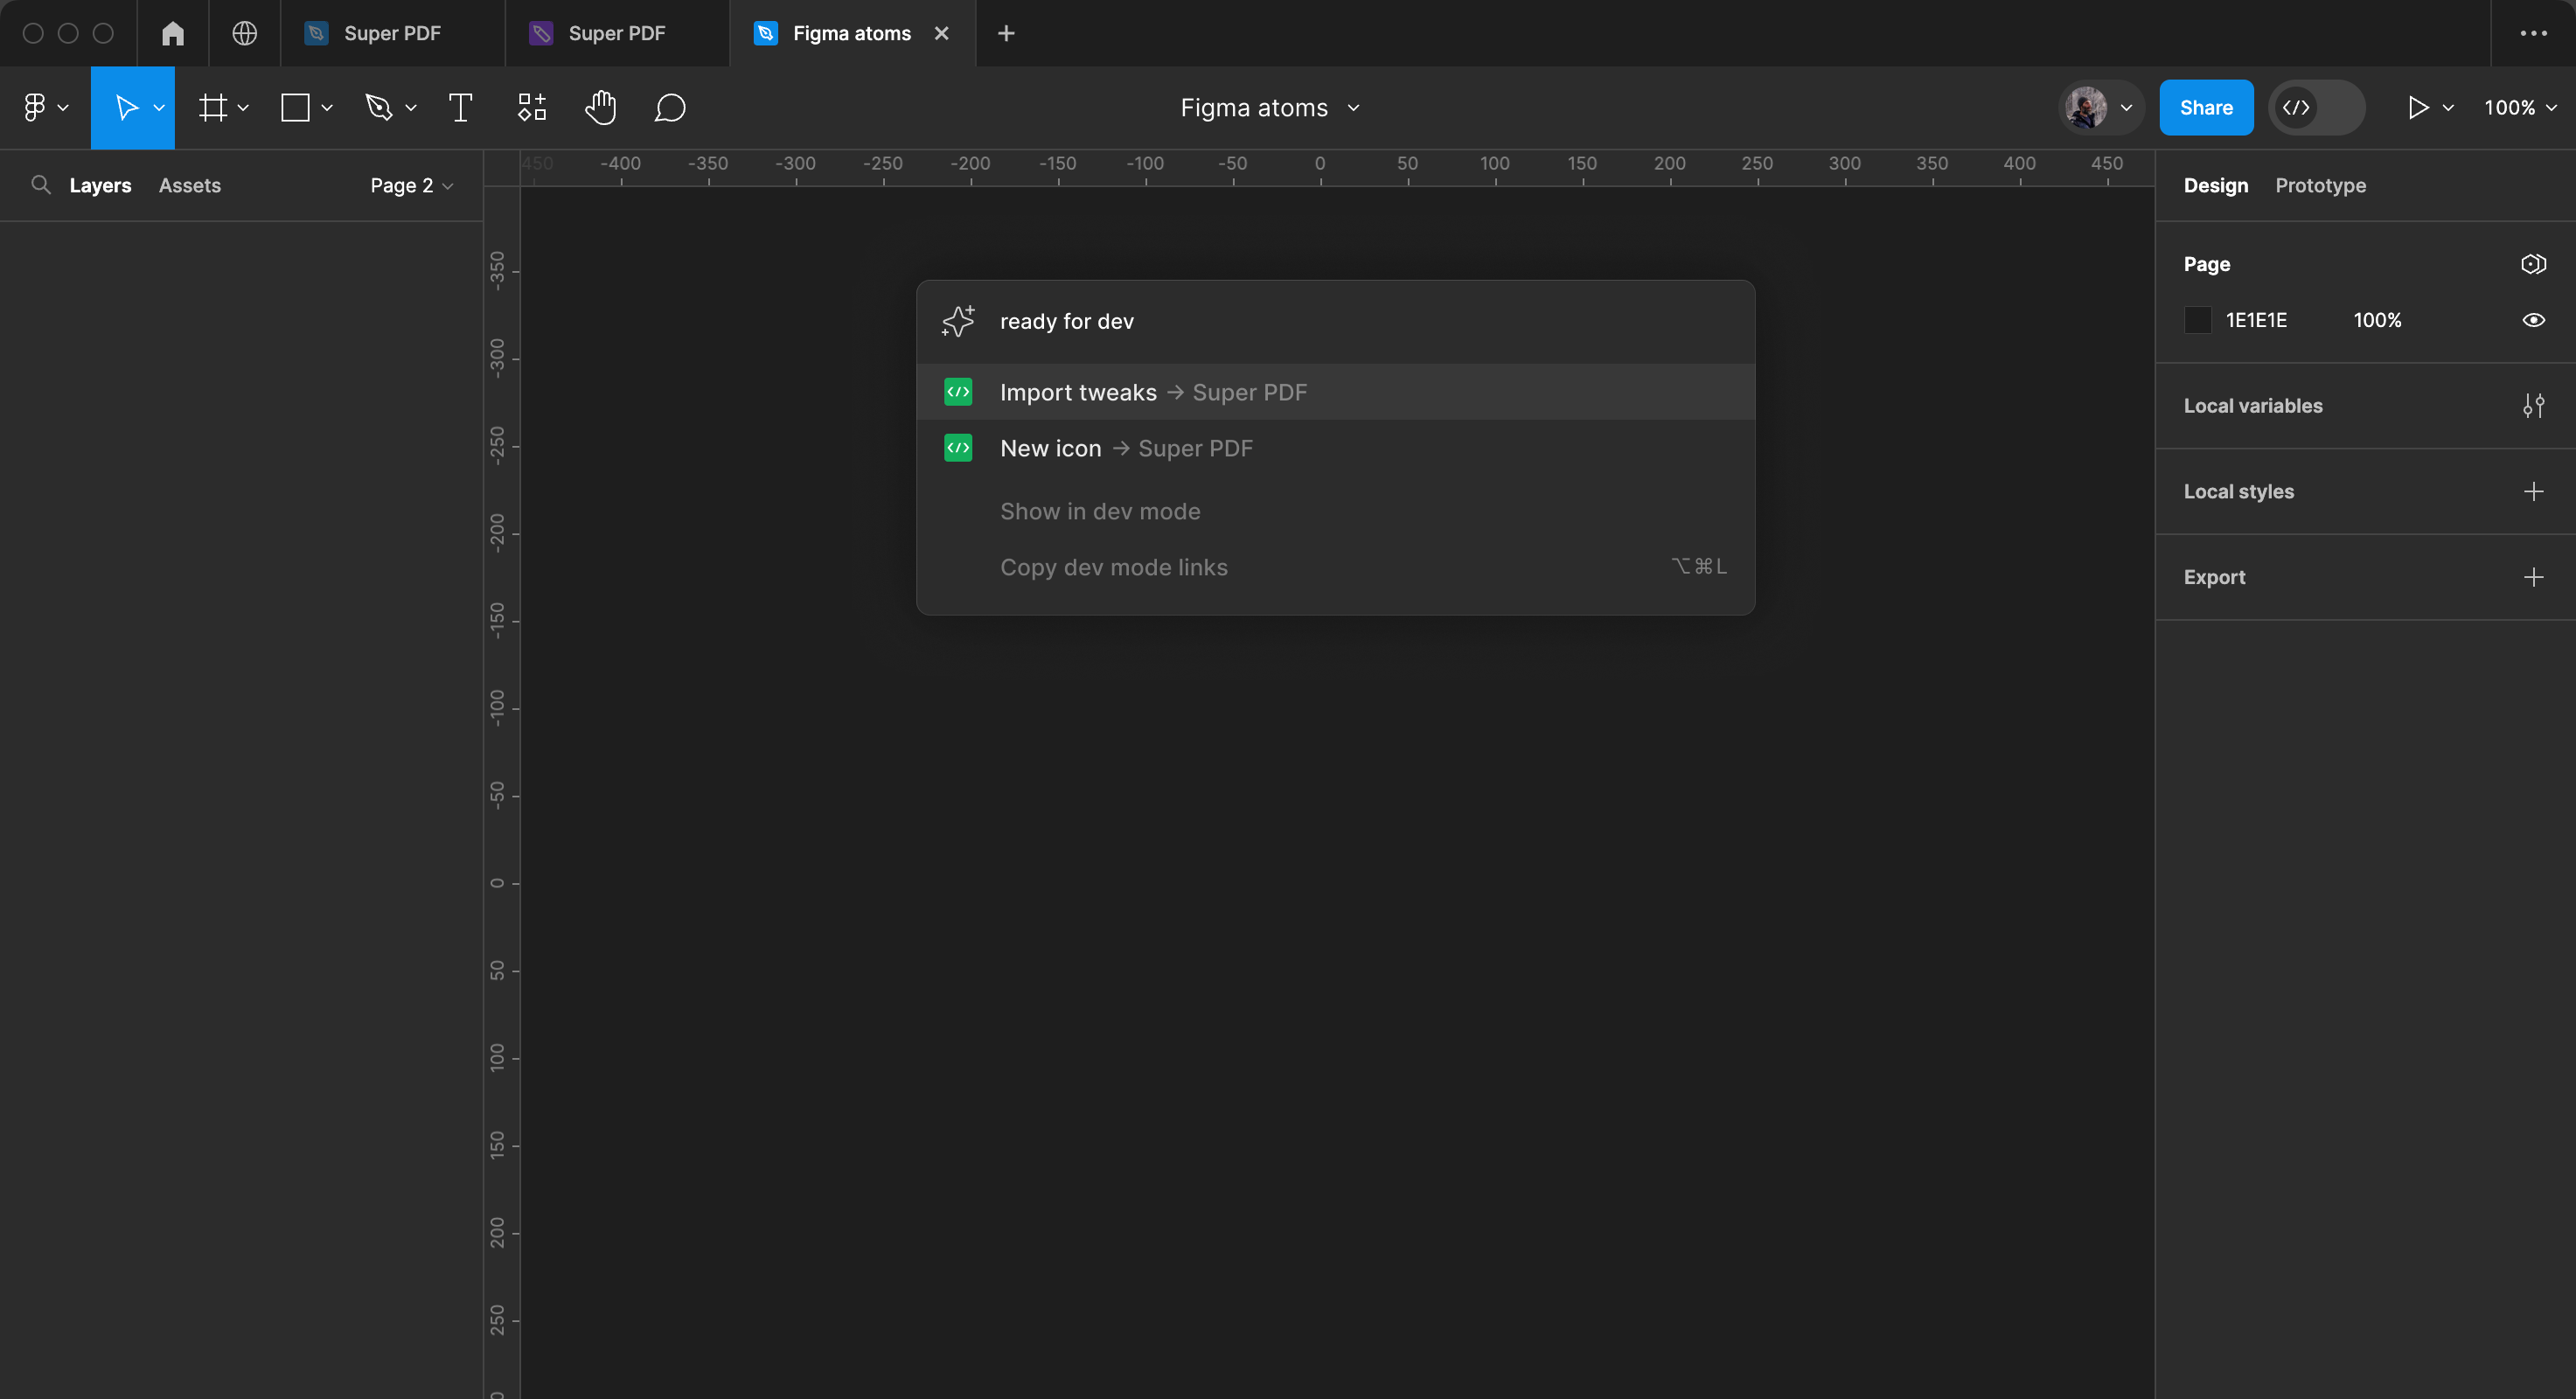The image size is (2576, 1399).
Task: Click the Page section heading
Action: point(2206,264)
